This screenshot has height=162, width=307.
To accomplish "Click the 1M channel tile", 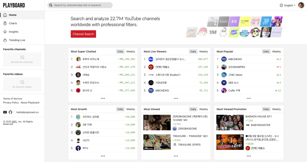I will 213,32.
